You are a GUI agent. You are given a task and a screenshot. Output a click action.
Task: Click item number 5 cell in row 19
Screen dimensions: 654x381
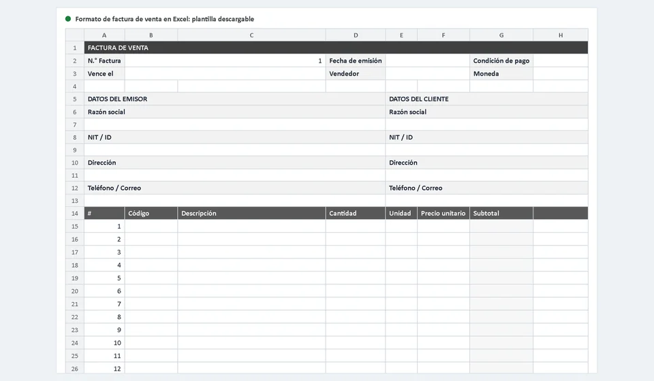click(x=104, y=278)
